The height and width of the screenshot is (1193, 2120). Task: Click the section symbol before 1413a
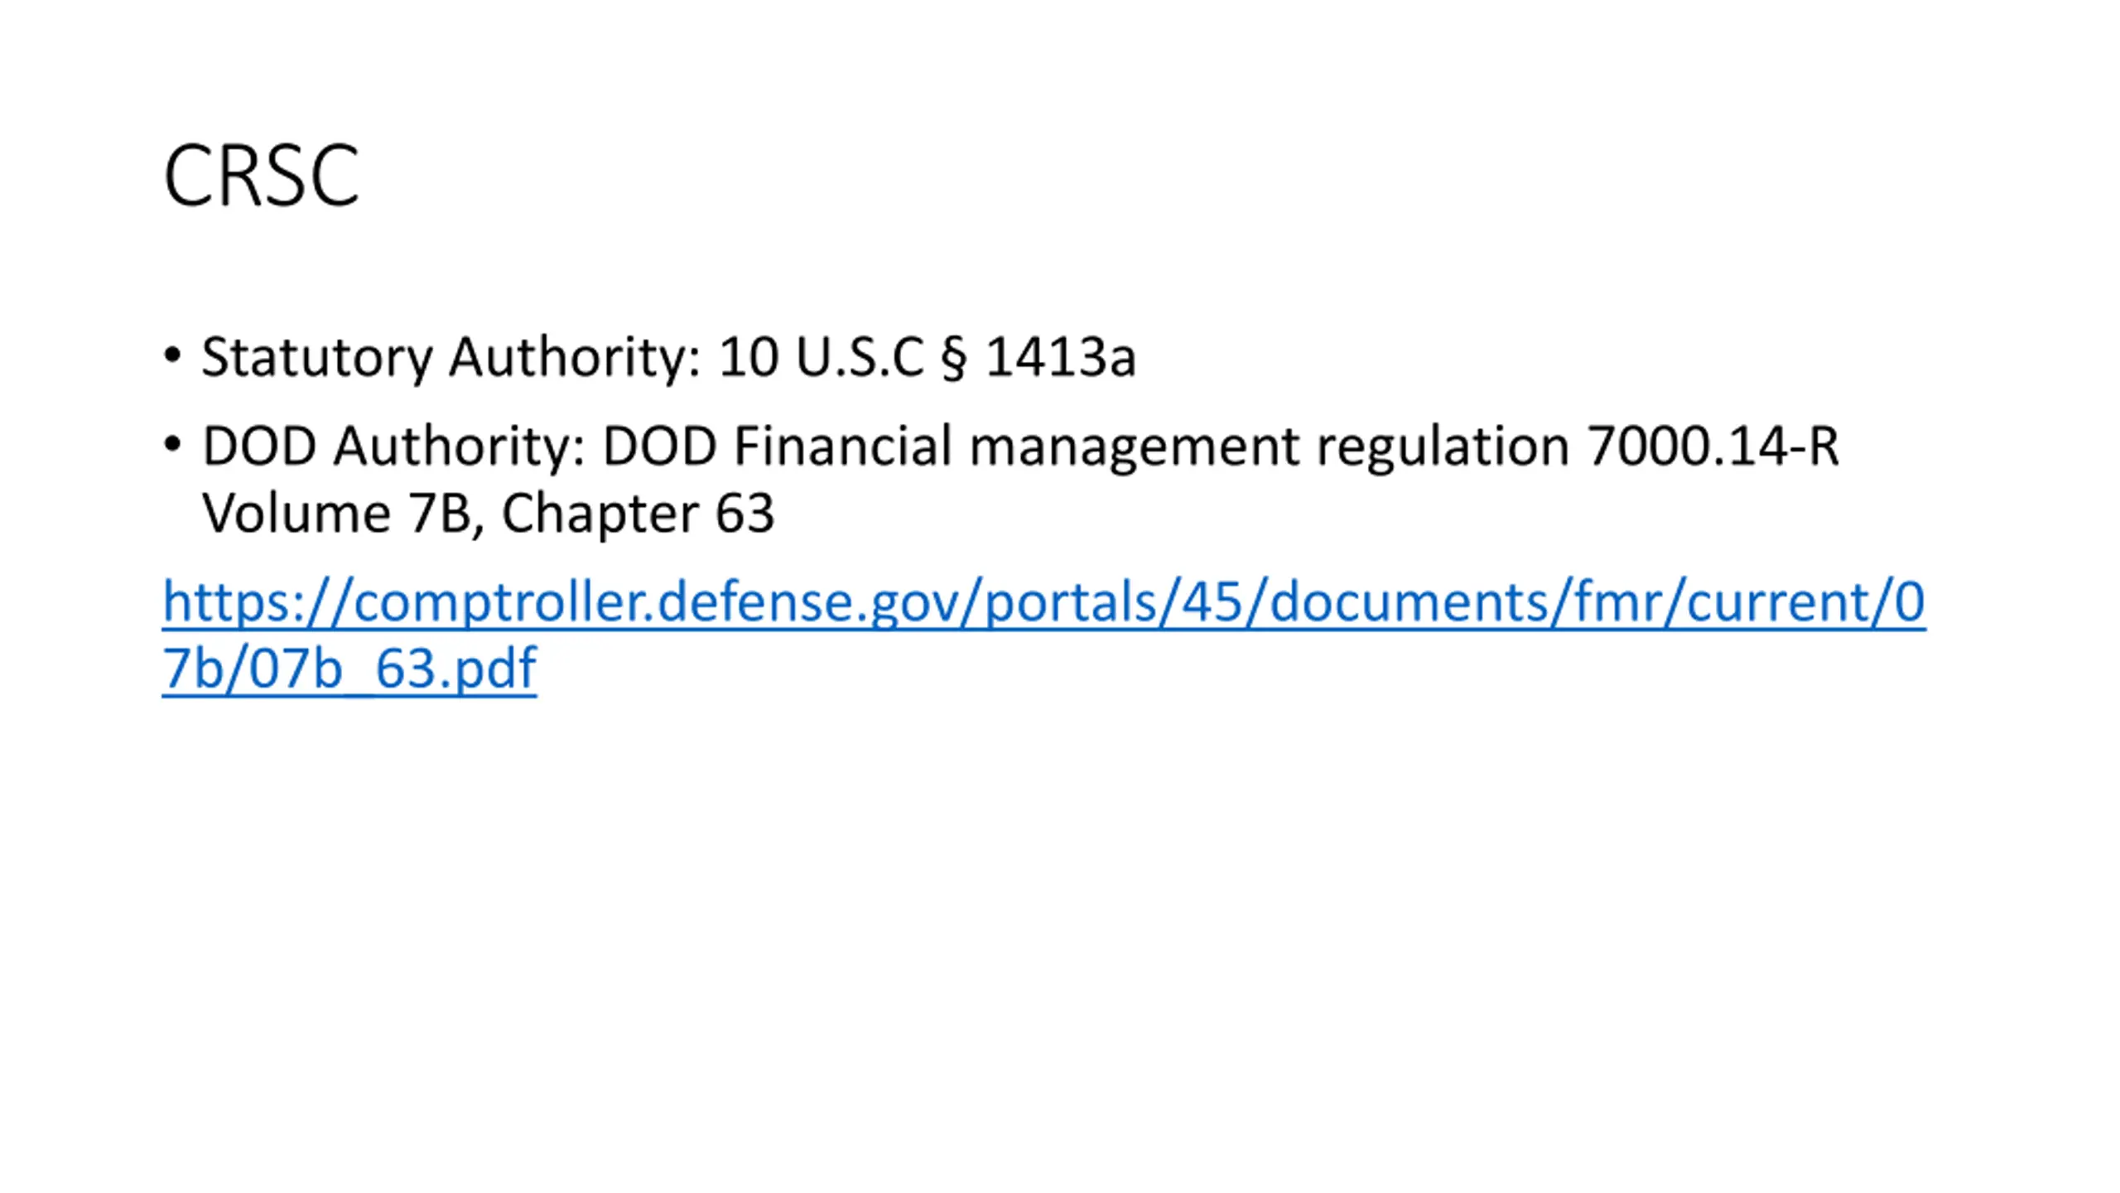[954, 359]
